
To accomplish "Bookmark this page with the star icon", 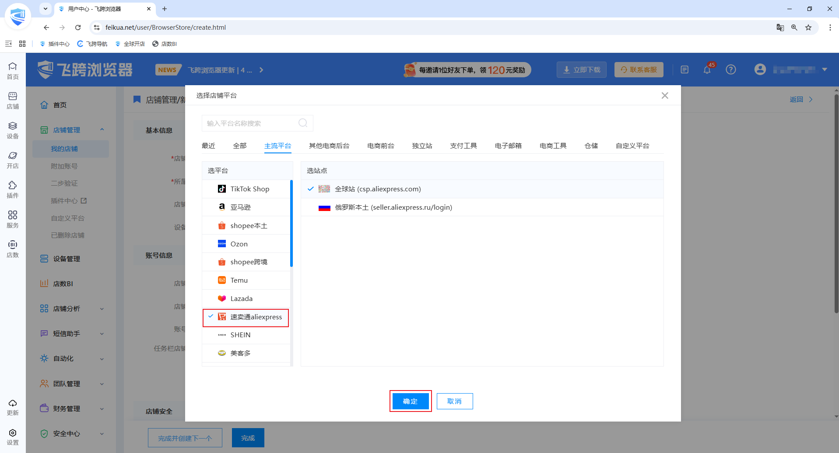I will 808,28.
